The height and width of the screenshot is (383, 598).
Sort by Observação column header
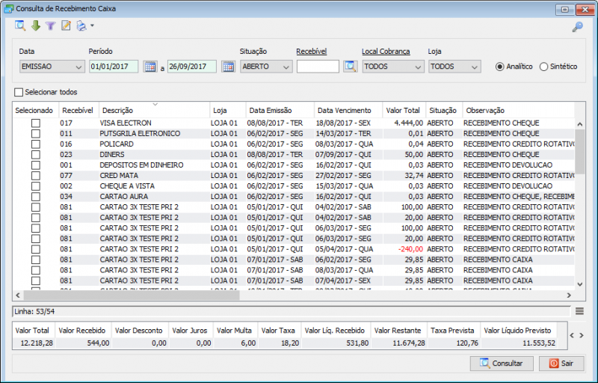pos(519,110)
